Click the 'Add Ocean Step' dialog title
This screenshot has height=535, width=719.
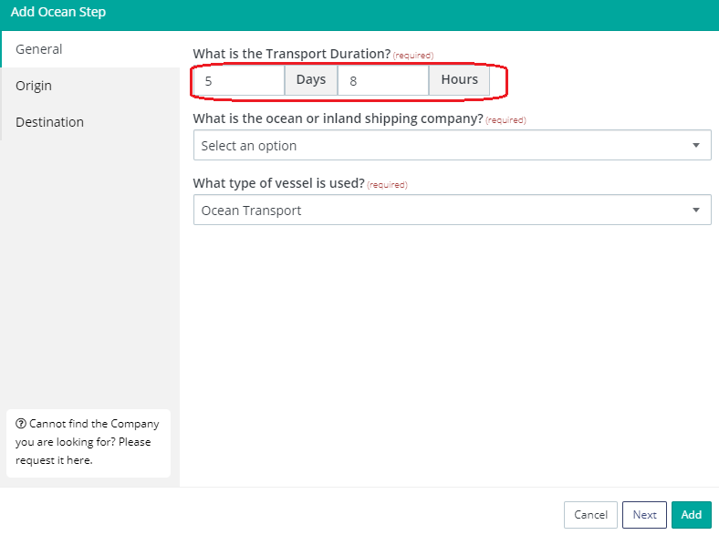(58, 12)
